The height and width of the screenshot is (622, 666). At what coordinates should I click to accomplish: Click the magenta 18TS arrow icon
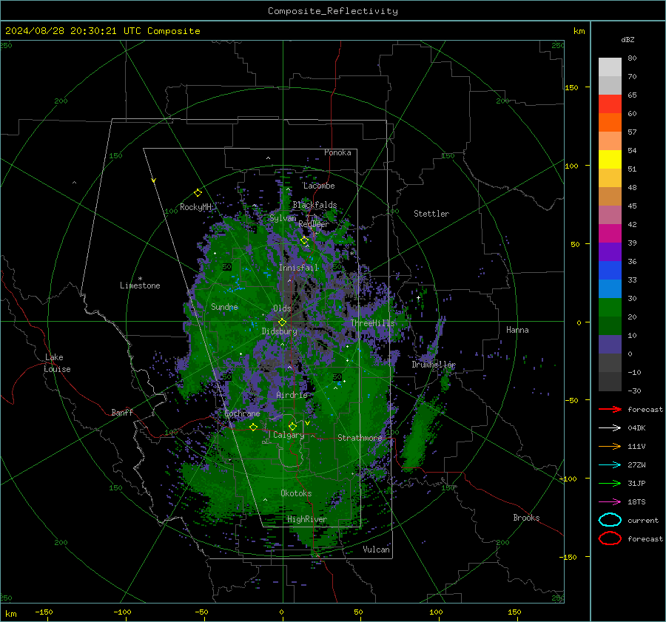pos(610,502)
